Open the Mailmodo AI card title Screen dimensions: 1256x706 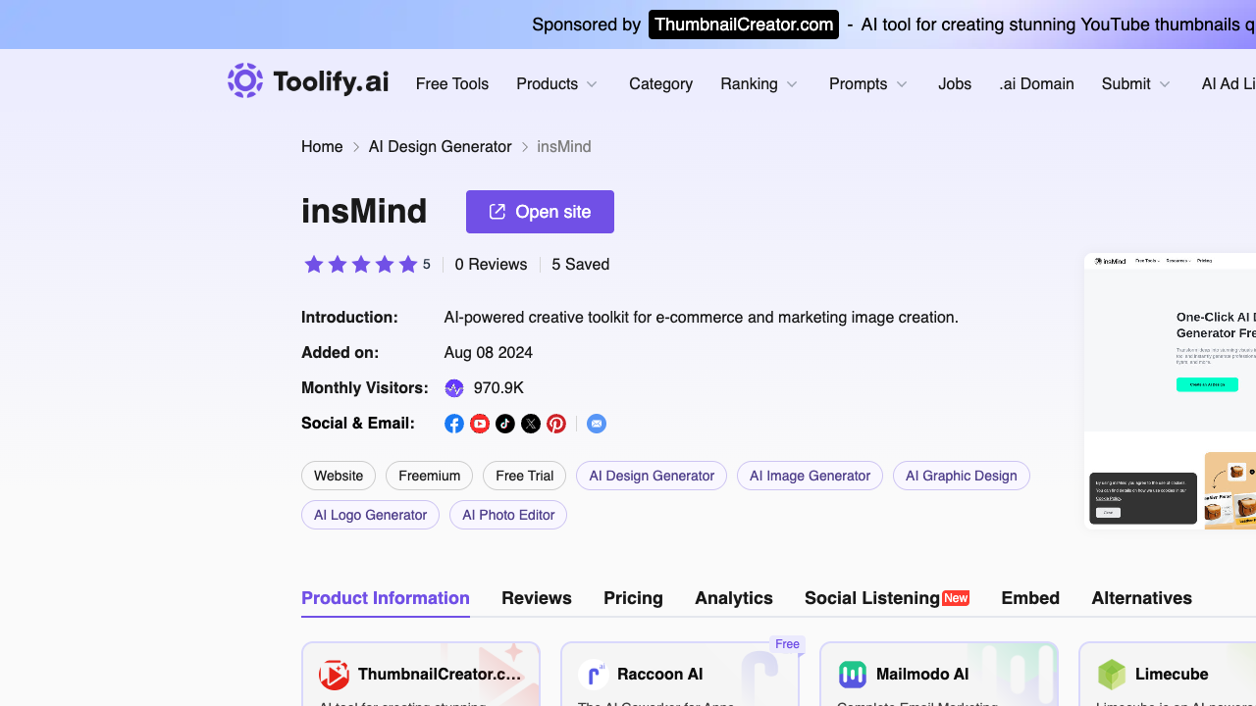tap(922, 675)
